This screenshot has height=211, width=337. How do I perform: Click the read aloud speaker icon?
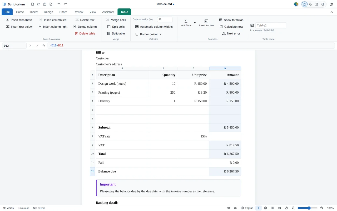[229, 208]
